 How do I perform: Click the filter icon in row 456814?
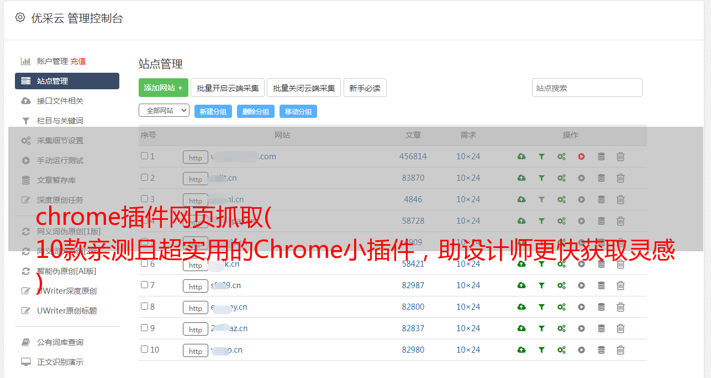(x=541, y=156)
